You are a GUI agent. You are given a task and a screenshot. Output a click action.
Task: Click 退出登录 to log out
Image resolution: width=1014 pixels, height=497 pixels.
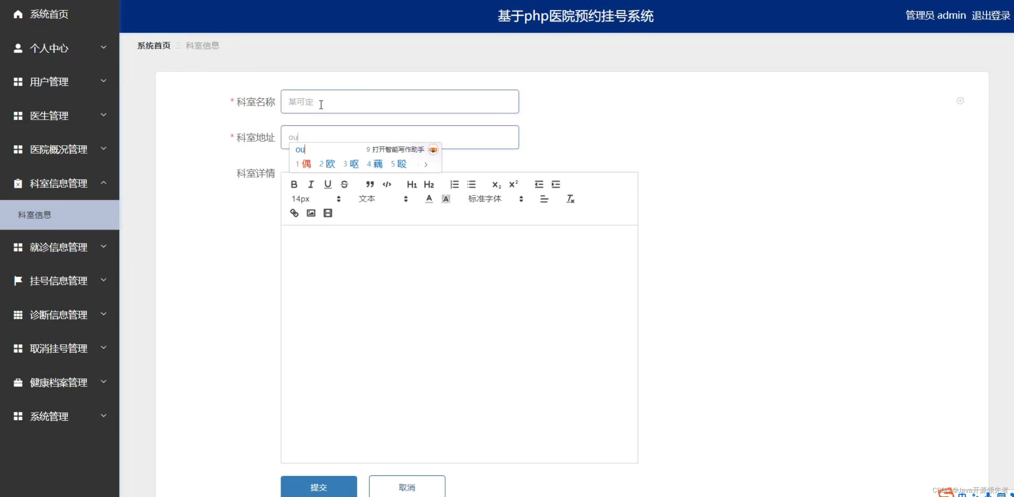tap(991, 15)
